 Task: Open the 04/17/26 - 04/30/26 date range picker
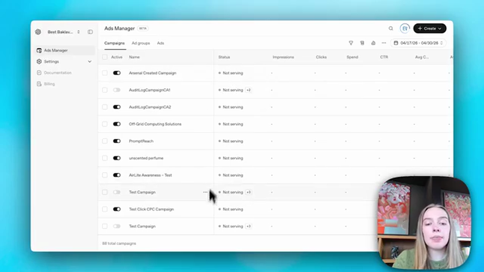tap(419, 43)
